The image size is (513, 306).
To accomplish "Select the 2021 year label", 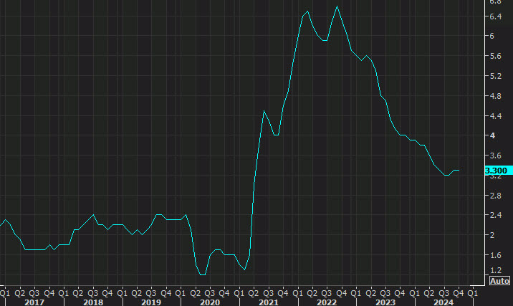I will 269,302.
